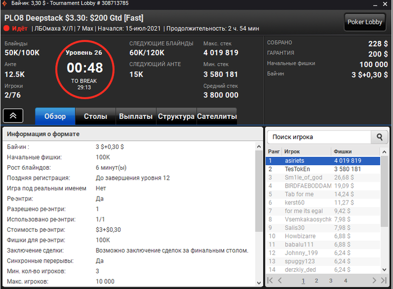Select player for me its egal row
The height and width of the screenshot is (289, 393).
[x=323, y=211]
